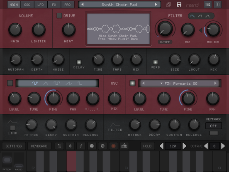Screen dimensions: 229x172
Task: Select the PRO tab
Action: pyautogui.click(x=67, y=5)
